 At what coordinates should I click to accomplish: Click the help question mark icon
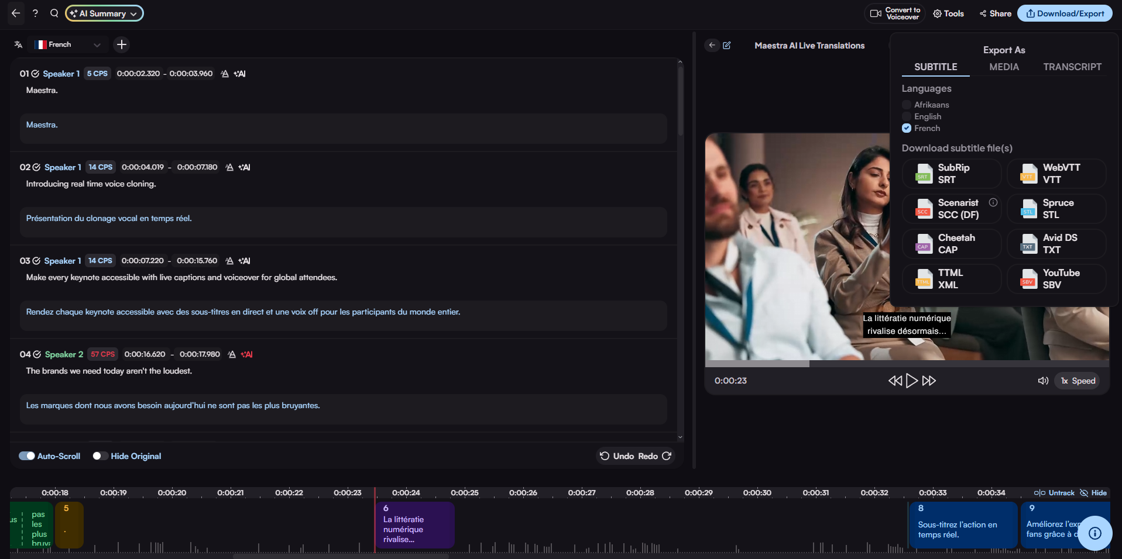35,13
